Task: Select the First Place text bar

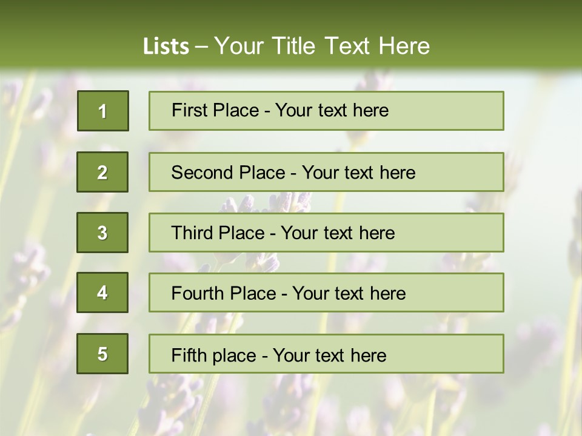Action: coord(326,111)
